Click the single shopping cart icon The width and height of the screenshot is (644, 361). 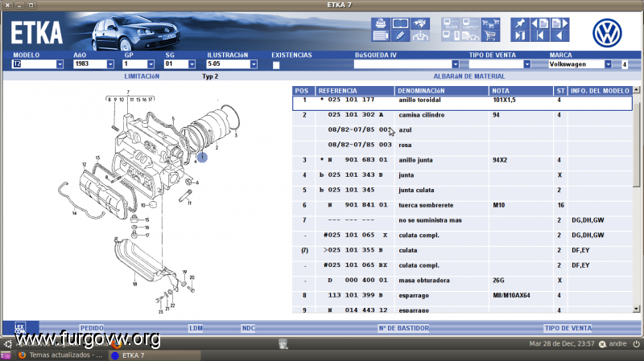tap(490, 35)
